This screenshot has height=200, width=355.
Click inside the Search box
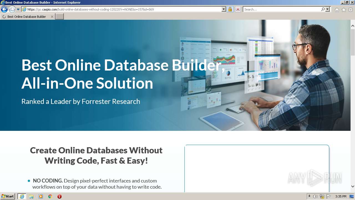coord(282,9)
